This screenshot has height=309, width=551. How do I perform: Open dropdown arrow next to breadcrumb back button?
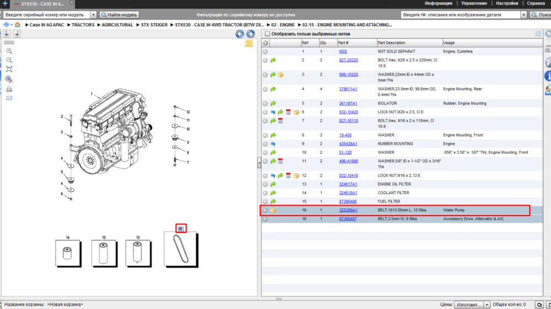[x=12, y=25]
